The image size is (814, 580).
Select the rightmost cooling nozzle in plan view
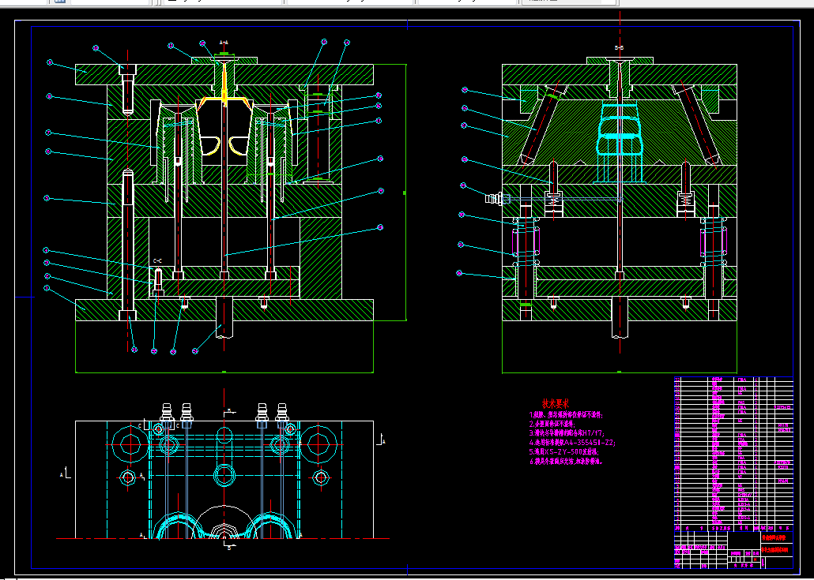[x=282, y=412]
